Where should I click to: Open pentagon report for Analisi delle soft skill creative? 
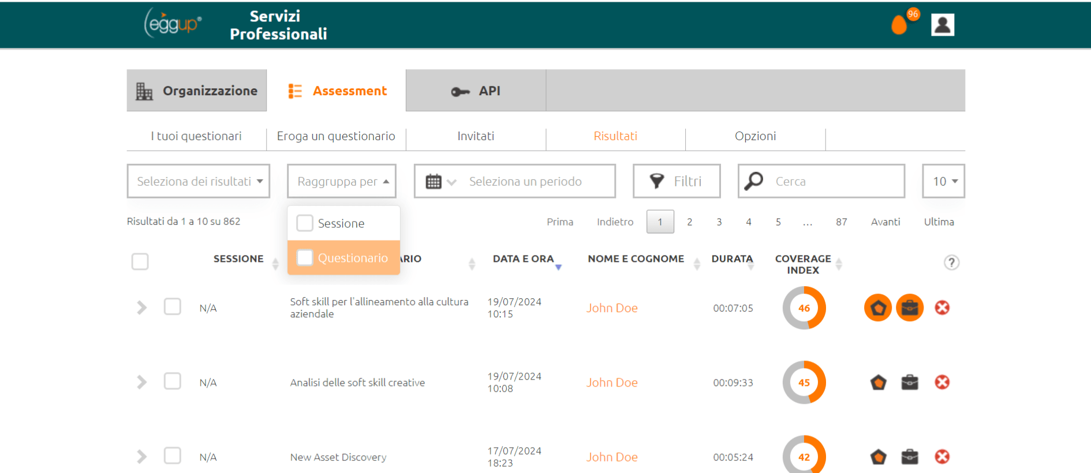[x=878, y=382]
